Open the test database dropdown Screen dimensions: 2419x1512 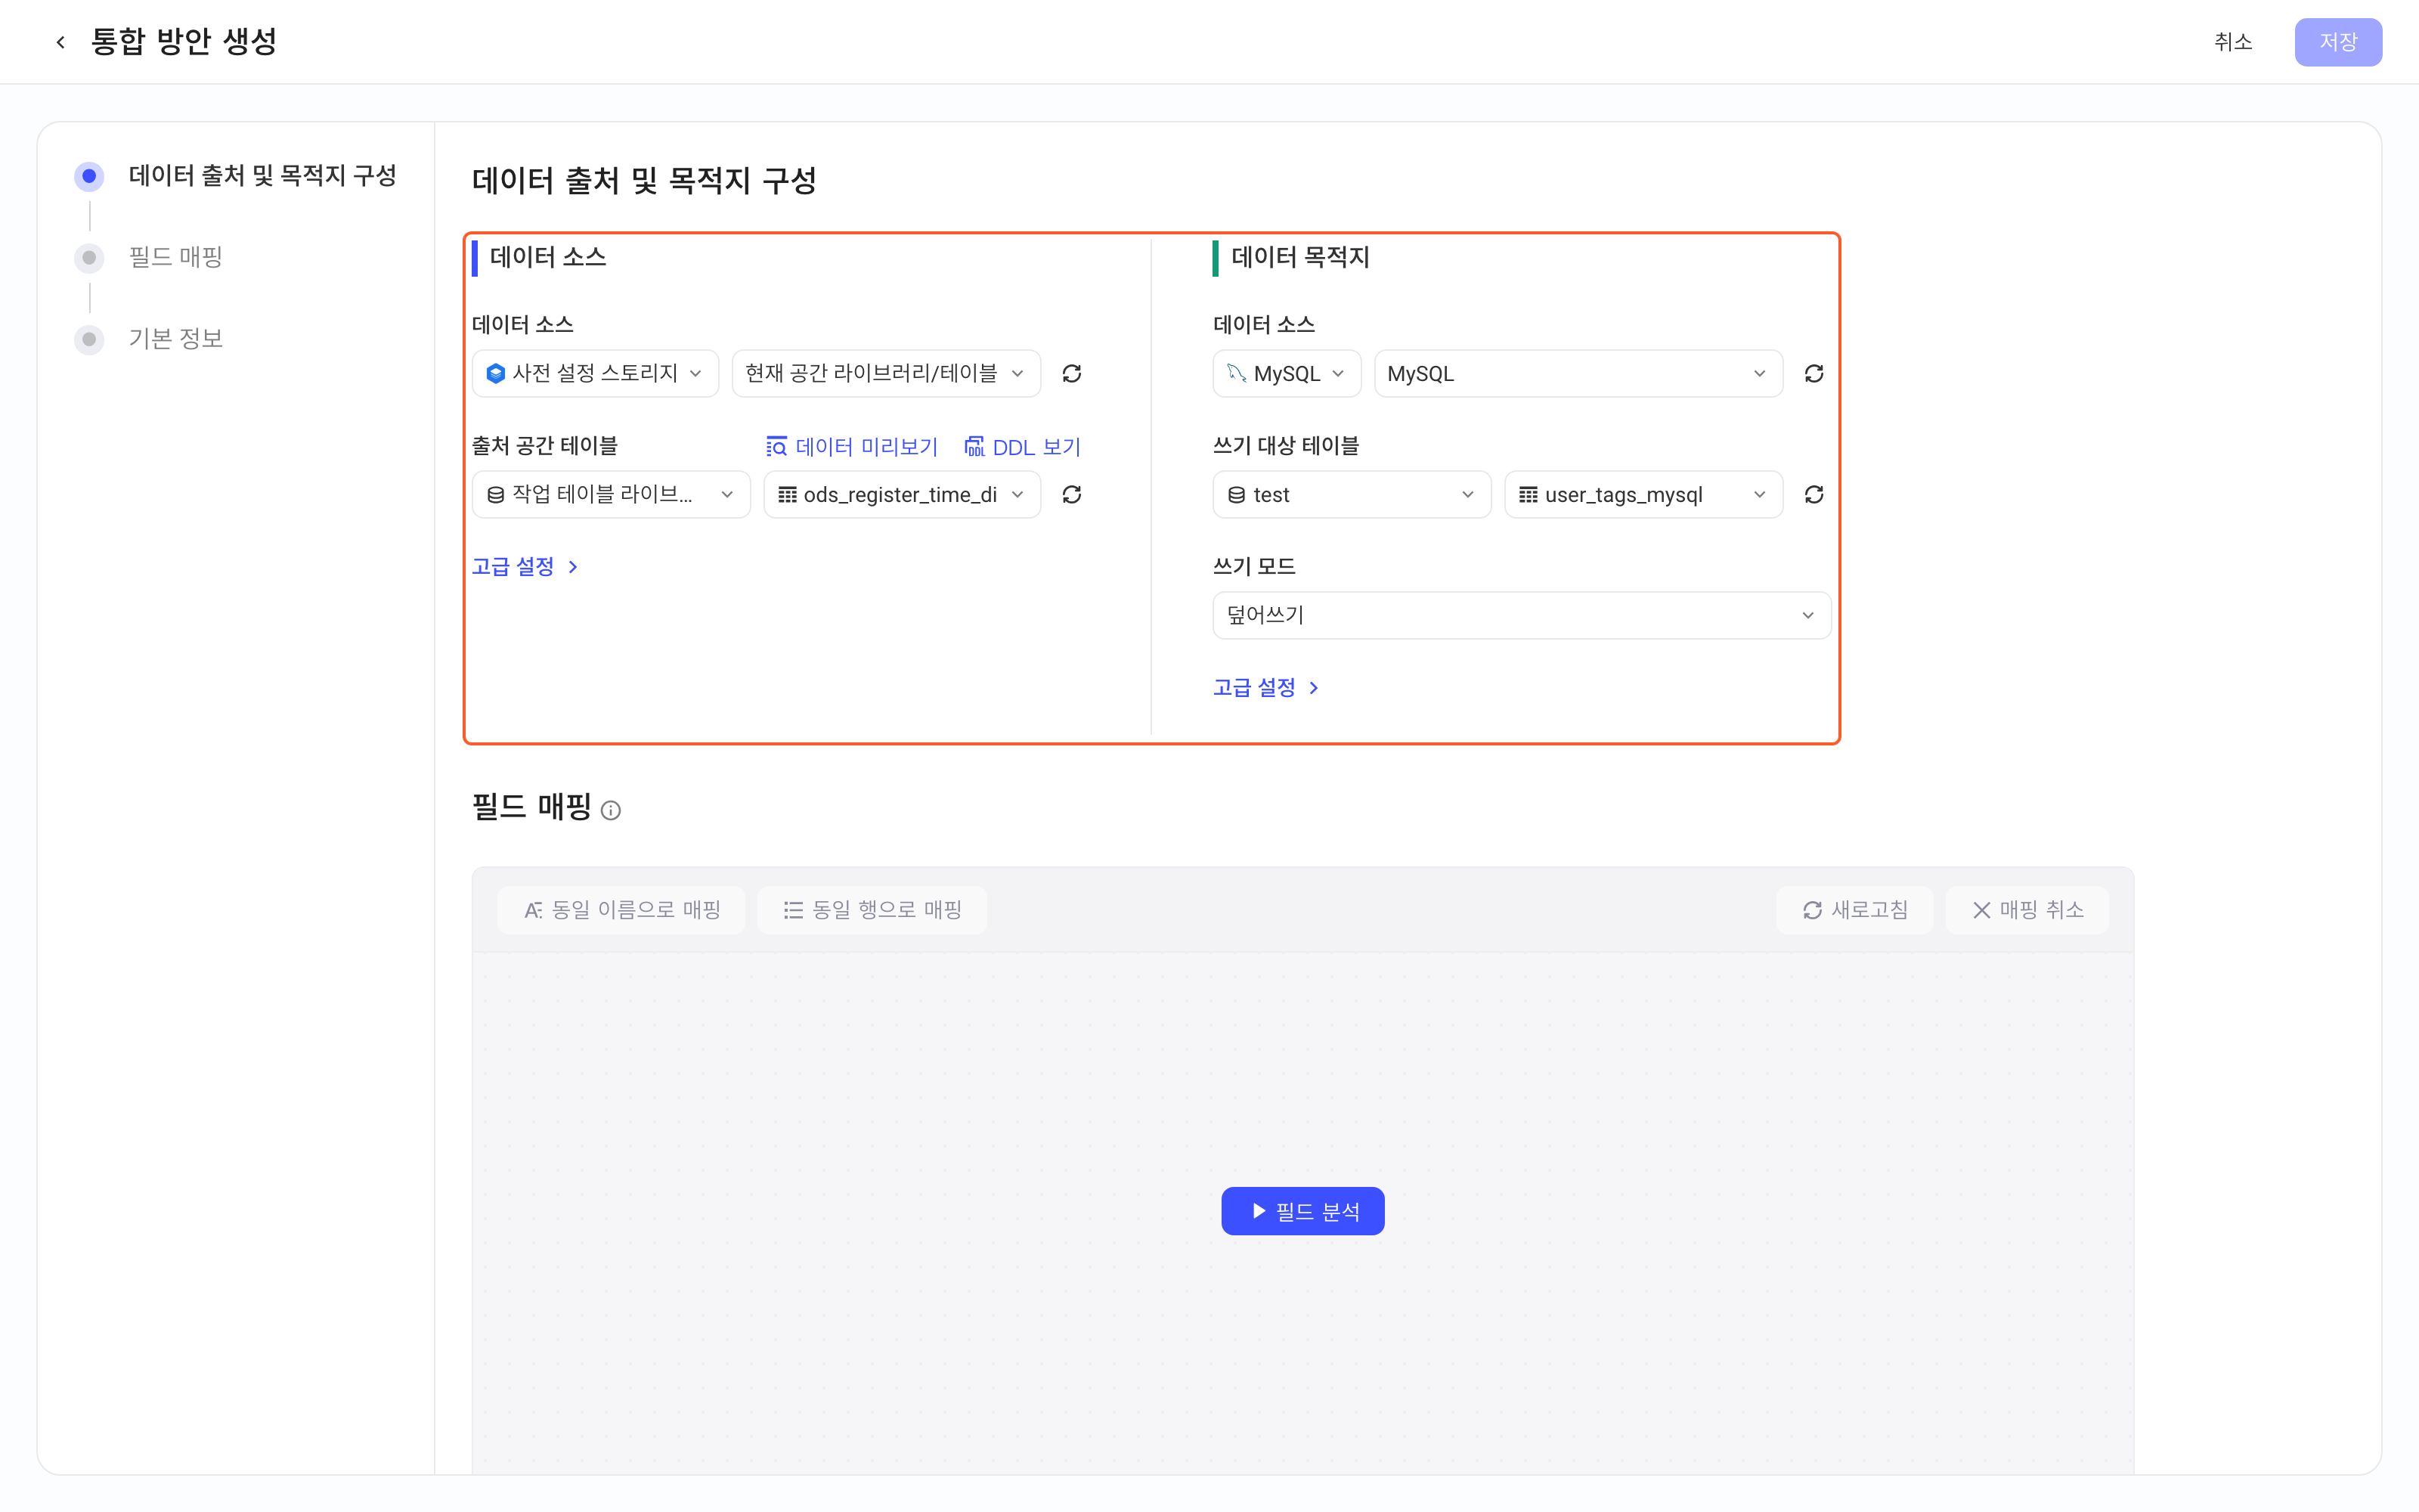tap(1352, 495)
